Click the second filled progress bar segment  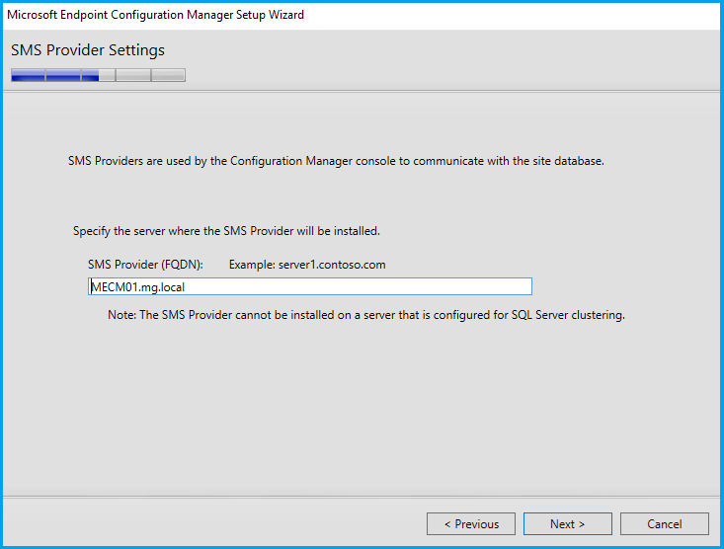tap(62, 75)
